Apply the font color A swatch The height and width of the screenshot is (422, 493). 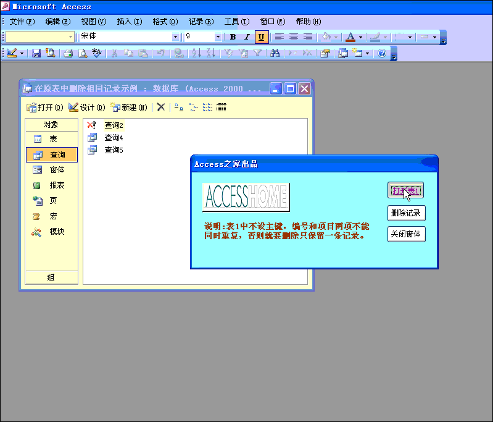click(350, 37)
